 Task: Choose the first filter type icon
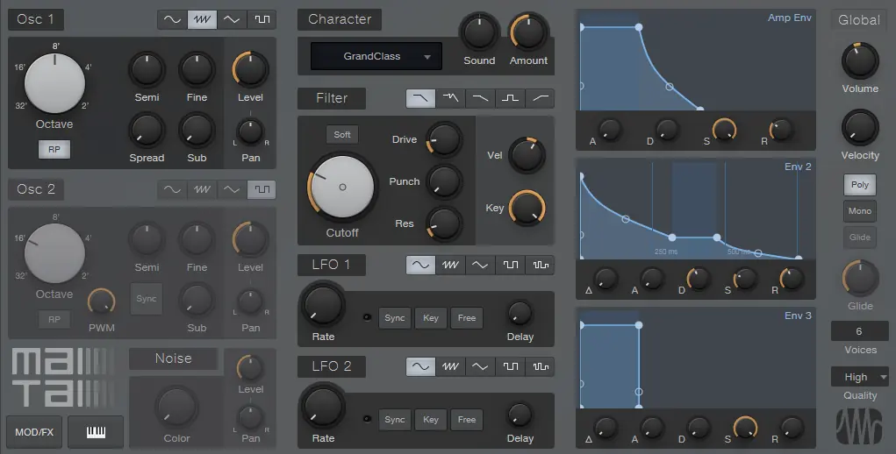tap(420, 98)
